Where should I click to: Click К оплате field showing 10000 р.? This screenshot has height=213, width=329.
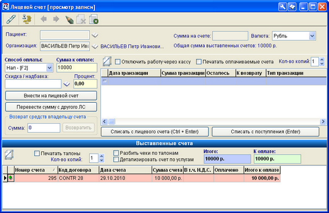pyautogui.click(x=277, y=159)
